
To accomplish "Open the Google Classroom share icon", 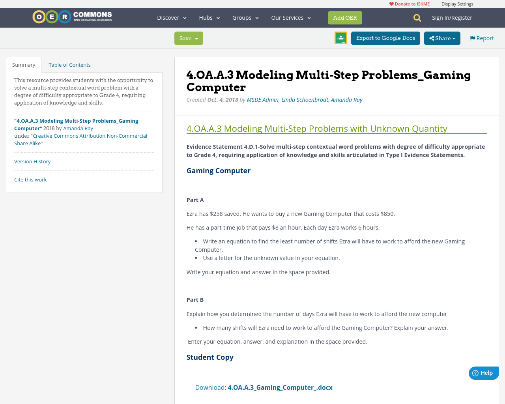I will (340, 38).
